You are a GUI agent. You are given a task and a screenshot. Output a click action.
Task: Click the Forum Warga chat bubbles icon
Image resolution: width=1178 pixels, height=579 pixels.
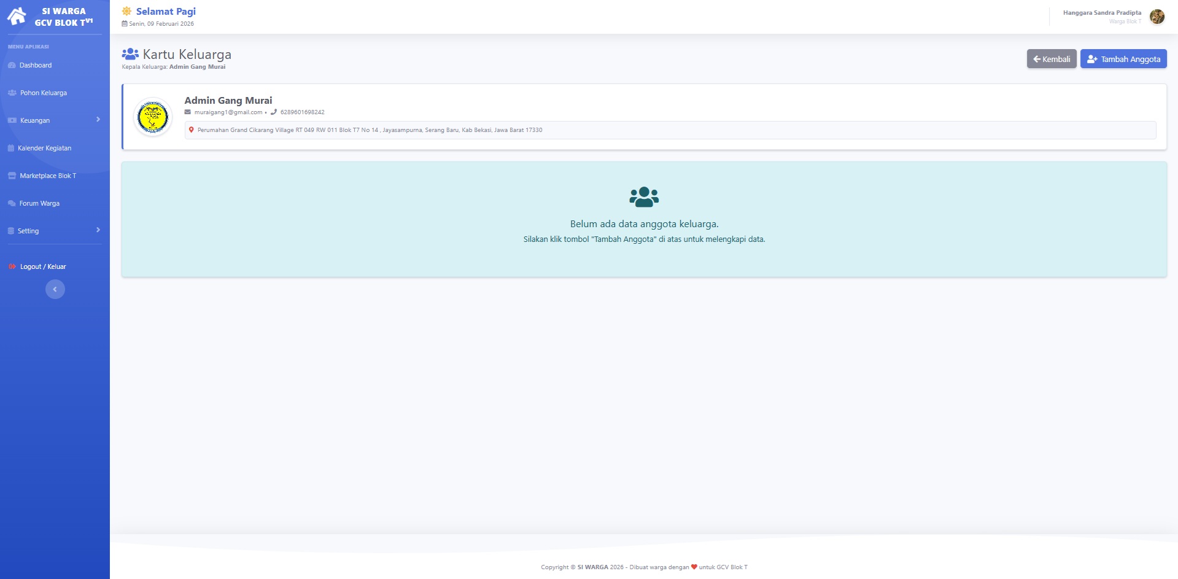tap(12, 203)
